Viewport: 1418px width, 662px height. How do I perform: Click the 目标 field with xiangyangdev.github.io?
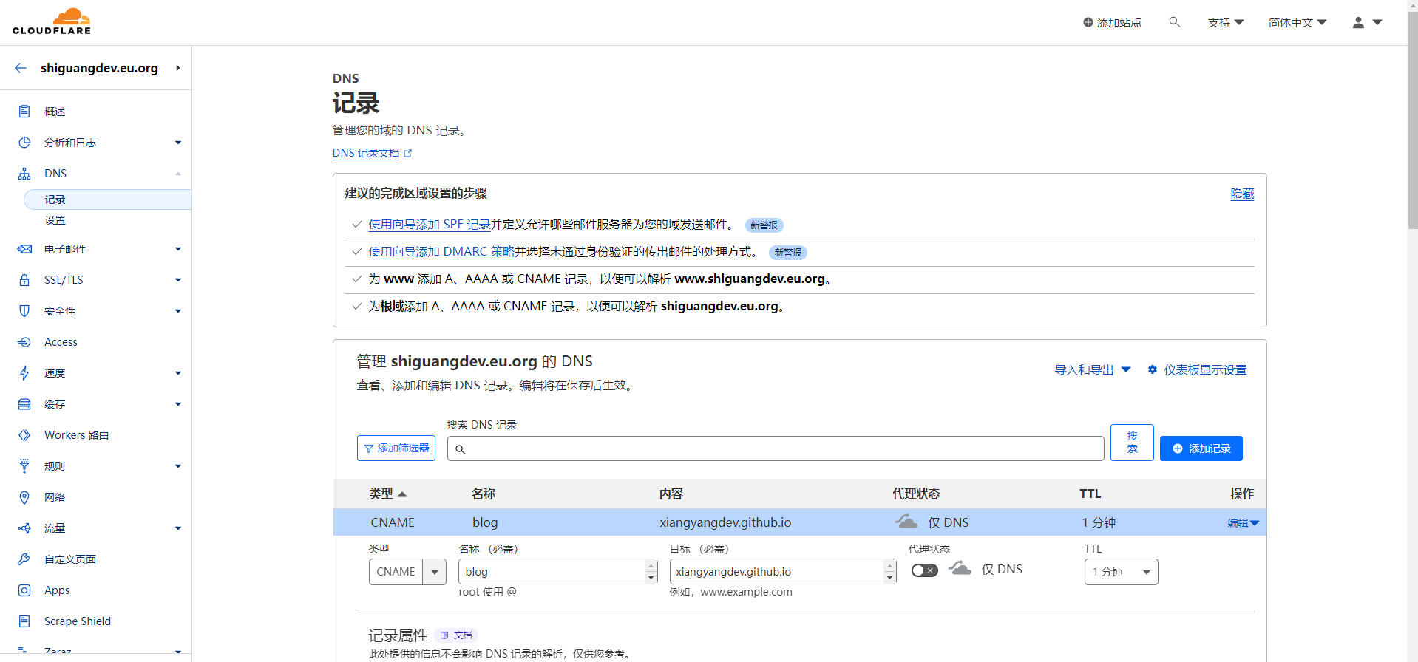click(783, 572)
